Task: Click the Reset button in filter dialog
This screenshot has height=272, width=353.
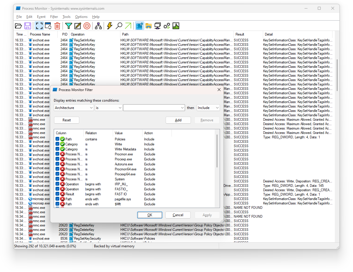Action: (67, 120)
